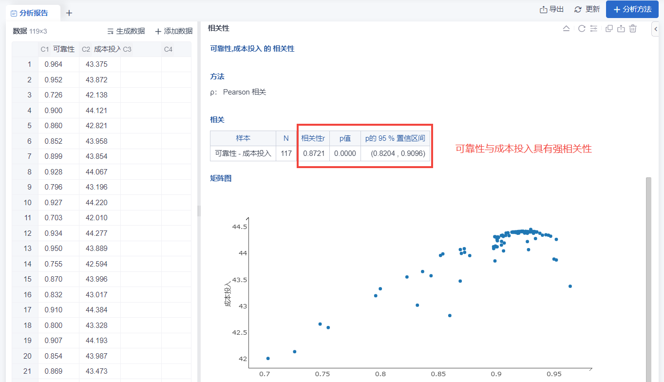Click the empty C3 column header
Viewport: 664px width, 382px height.
click(141, 49)
